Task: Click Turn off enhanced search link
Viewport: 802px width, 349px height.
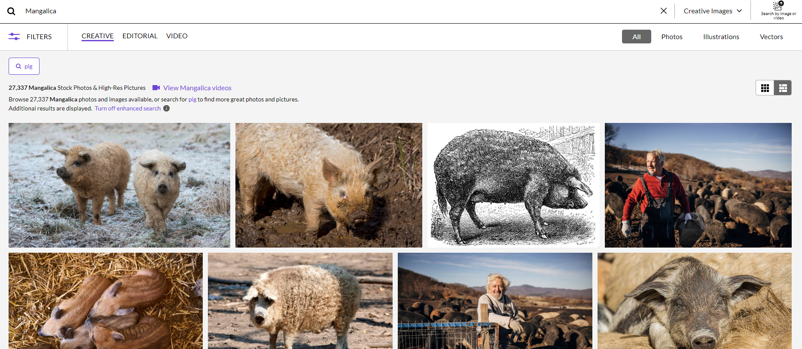Action: pyautogui.click(x=128, y=108)
